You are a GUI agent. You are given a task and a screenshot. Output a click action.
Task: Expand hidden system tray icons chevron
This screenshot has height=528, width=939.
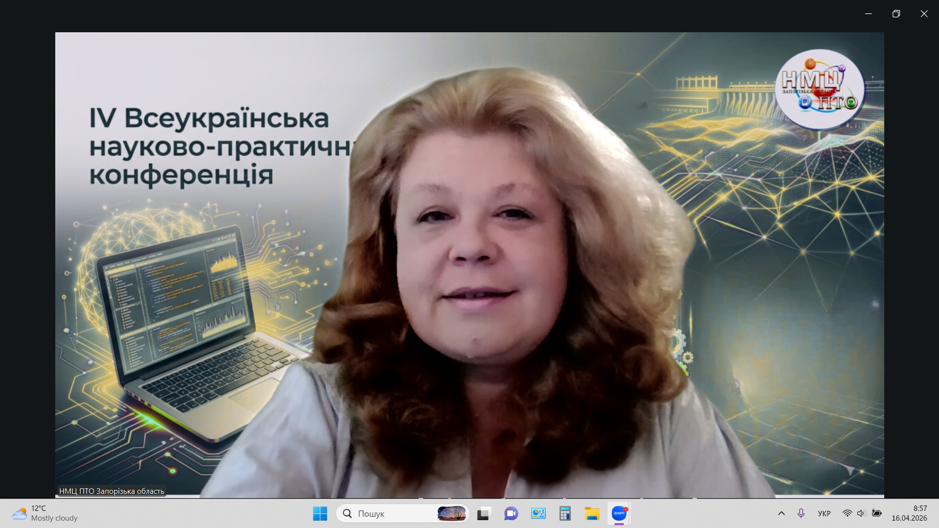tap(781, 513)
